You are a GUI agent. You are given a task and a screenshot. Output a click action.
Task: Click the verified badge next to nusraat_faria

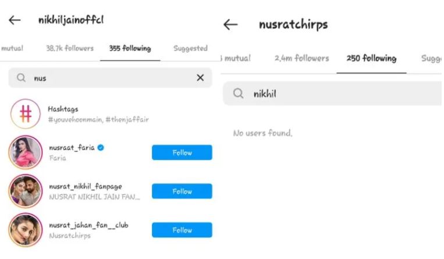coord(101,147)
